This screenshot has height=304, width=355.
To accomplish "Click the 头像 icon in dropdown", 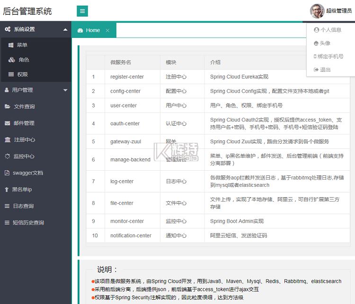I will (316, 43).
